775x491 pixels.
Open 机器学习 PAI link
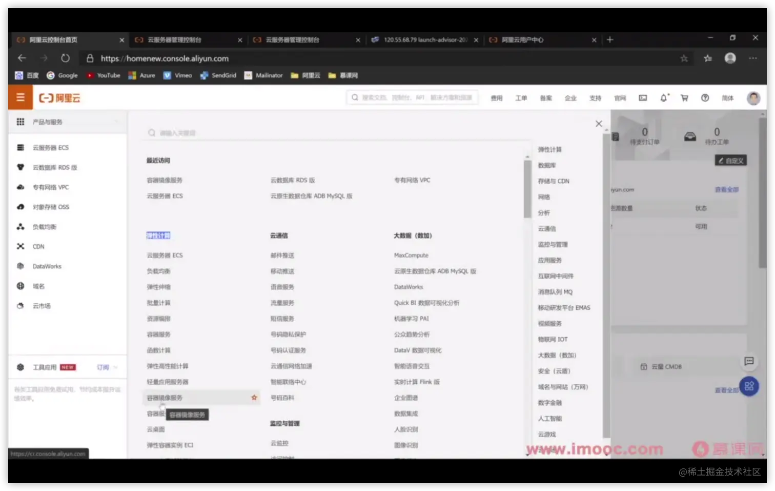tap(412, 319)
